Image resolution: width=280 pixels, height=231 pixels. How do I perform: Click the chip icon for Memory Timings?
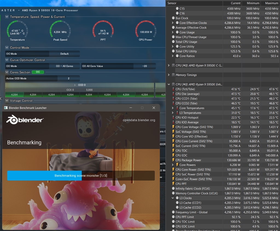point(173,75)
